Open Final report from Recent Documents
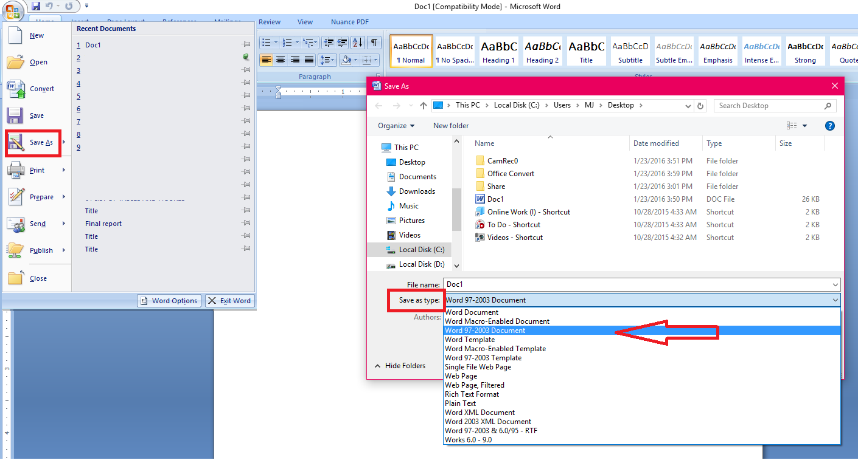Screen dimensions: 858x463 click(103, 224)
